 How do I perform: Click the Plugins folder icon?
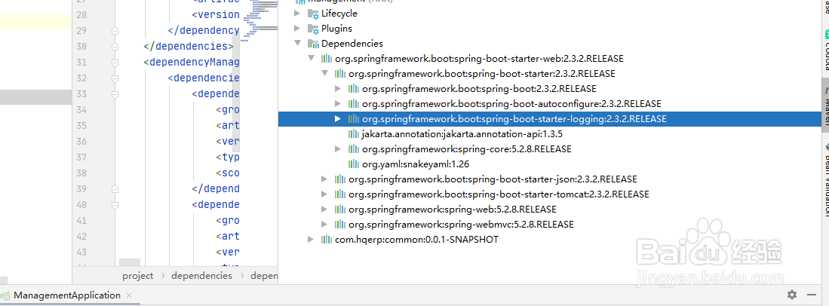pyautogui.click(x=313, y=29)
